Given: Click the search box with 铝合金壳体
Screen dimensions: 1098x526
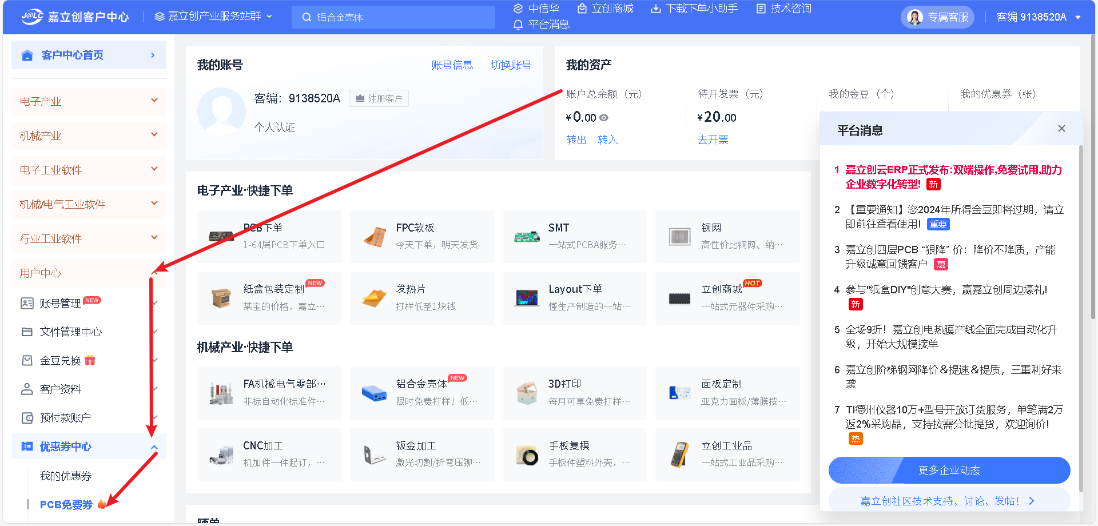Looking at the screenshot, I should 393,17.
